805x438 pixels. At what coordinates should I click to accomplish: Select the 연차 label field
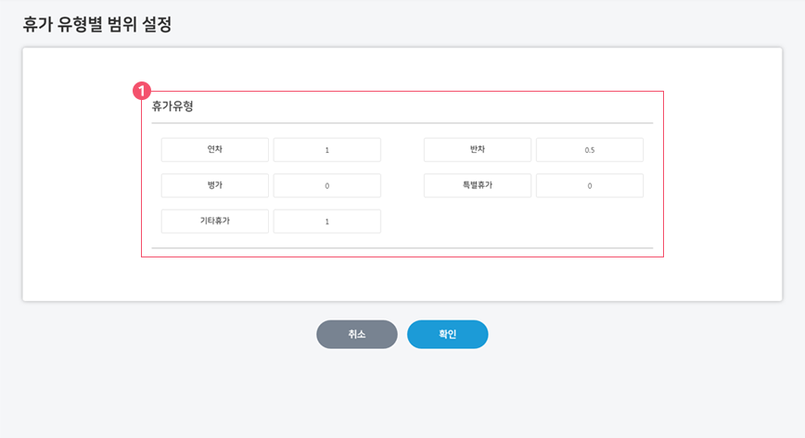(214, 150)
